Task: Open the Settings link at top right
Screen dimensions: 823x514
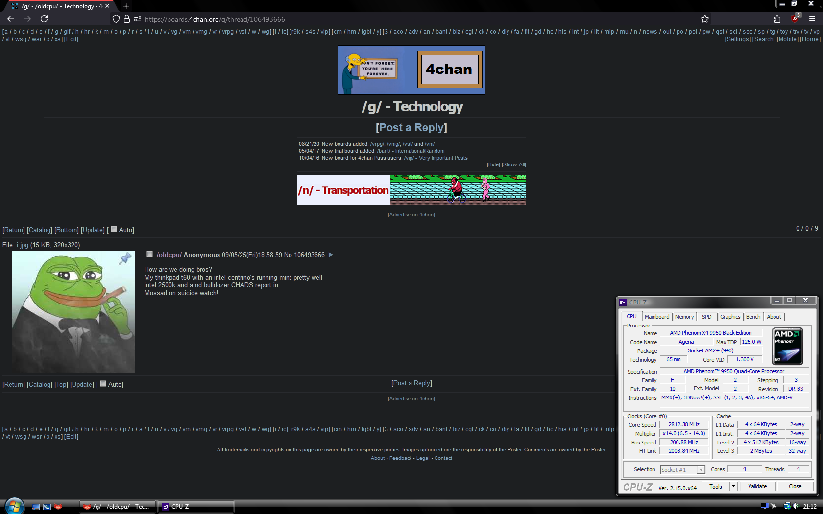Action: (x=738, y=39)
